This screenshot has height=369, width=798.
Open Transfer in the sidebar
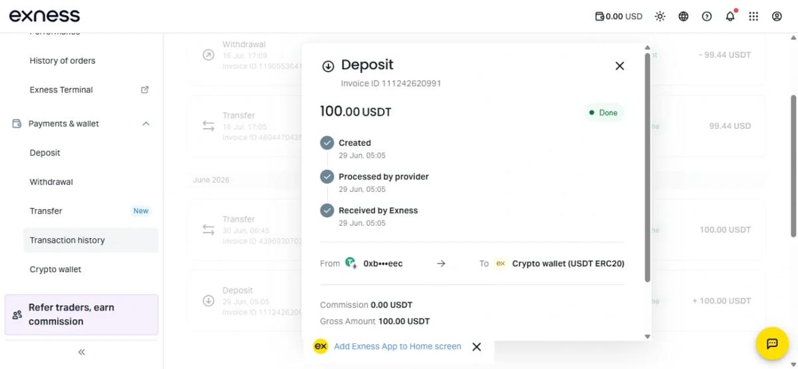click(46, 211)
